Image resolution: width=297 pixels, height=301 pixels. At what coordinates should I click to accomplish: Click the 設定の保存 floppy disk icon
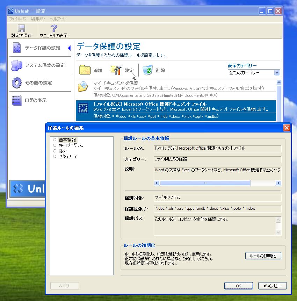tap(21, 28)
